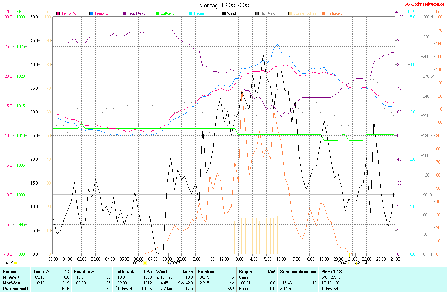Click the Helligkeit orange legend swatch
447x292 pixels.
pos(323,13)
